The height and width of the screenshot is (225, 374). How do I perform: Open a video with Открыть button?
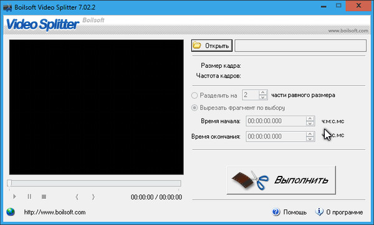(212, 45)
